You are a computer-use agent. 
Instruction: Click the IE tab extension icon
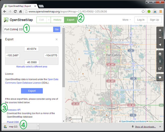[155, 11]
